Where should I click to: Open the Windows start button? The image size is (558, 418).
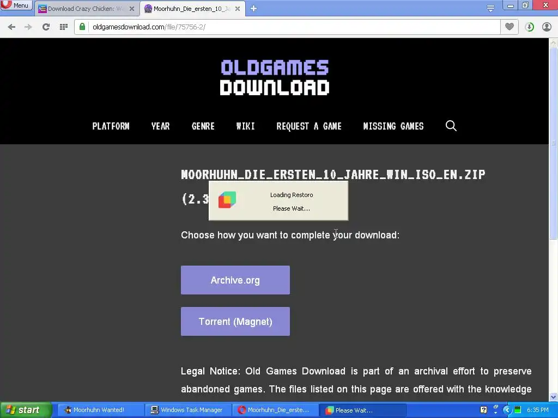(x=26, y=410)
